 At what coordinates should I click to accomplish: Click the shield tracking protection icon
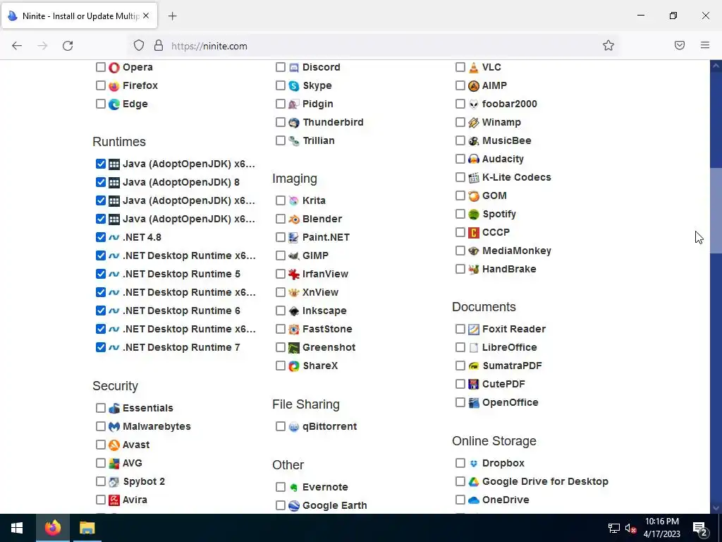[x=139, y=45]
